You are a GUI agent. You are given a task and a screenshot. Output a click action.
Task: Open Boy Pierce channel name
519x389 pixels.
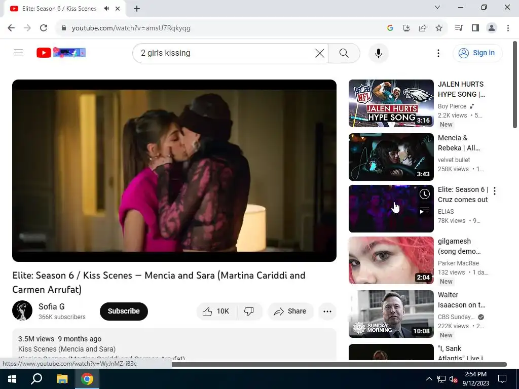point(452,106)
